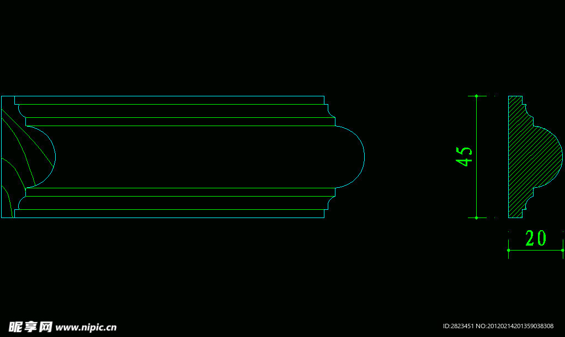Click the 昵享网 watermark logo
The image size is (565, 337).
click(30, 326)
